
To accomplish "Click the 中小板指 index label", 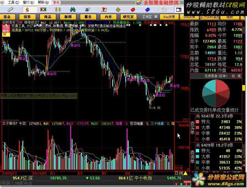I will click(x=143, y=178).
